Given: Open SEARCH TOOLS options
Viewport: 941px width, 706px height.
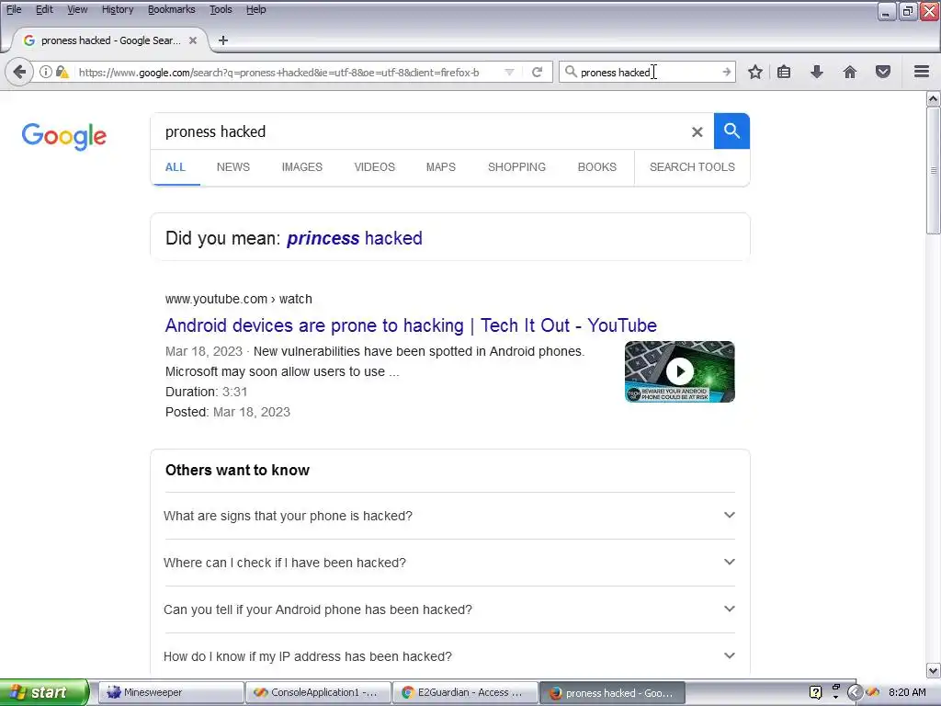Looking at the screenshot, I should (x=692, y=167).
